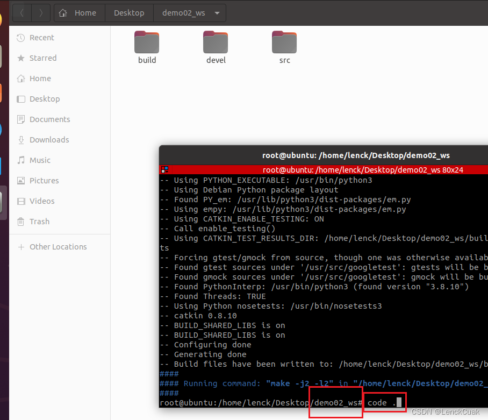Open the Music folder in the sidebar
This screenshot has width=488, height=420.
(x=40, y=160)
